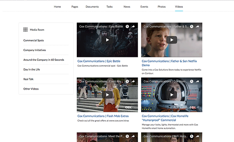This screenshot has width=234, height=142.
Task: Click Watch Later clock on Flash Mob video
Action: click(x=127, y=81)
